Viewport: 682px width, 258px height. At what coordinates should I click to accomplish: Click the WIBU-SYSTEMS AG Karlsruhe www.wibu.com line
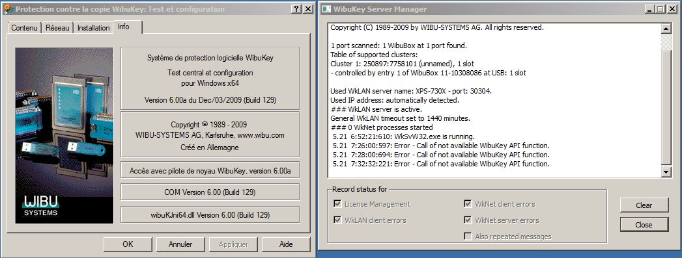click(x=210, y=135)
